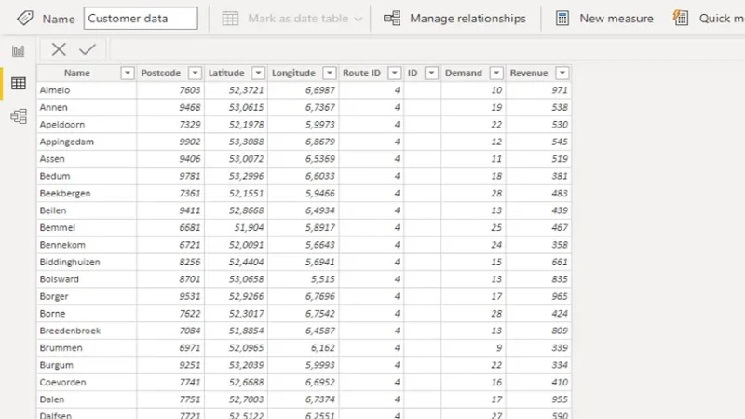
Task: Open the Longitude column filter dropdown
Action: 330,74
